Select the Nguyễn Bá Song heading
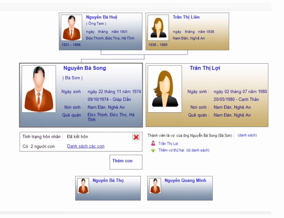This screenshot has height=218, width=284. 85,68
